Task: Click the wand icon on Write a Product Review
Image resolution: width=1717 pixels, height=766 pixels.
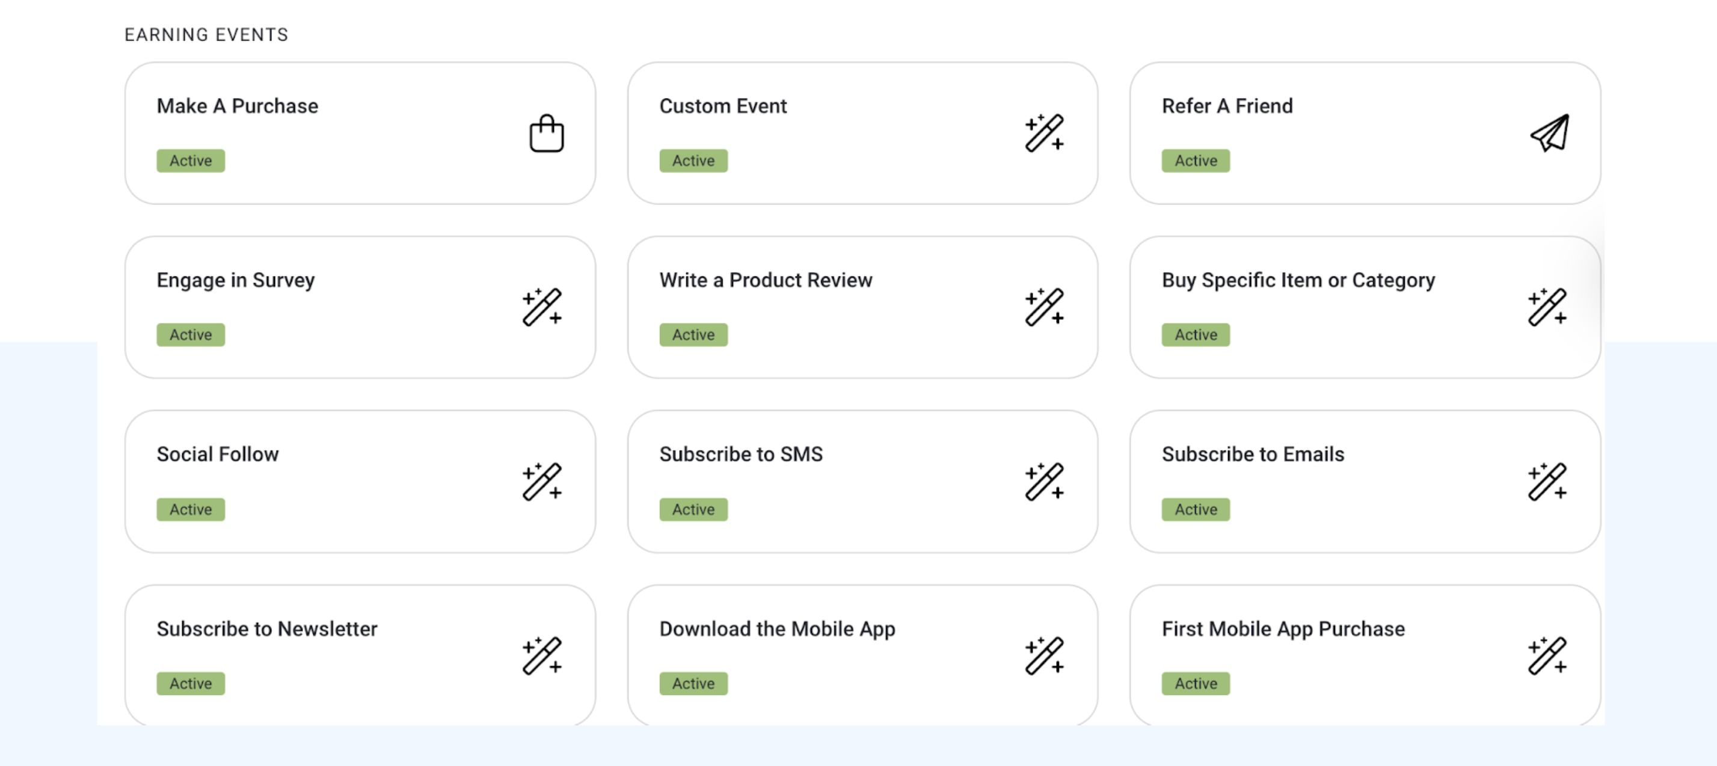Action: coord(1045,307)
